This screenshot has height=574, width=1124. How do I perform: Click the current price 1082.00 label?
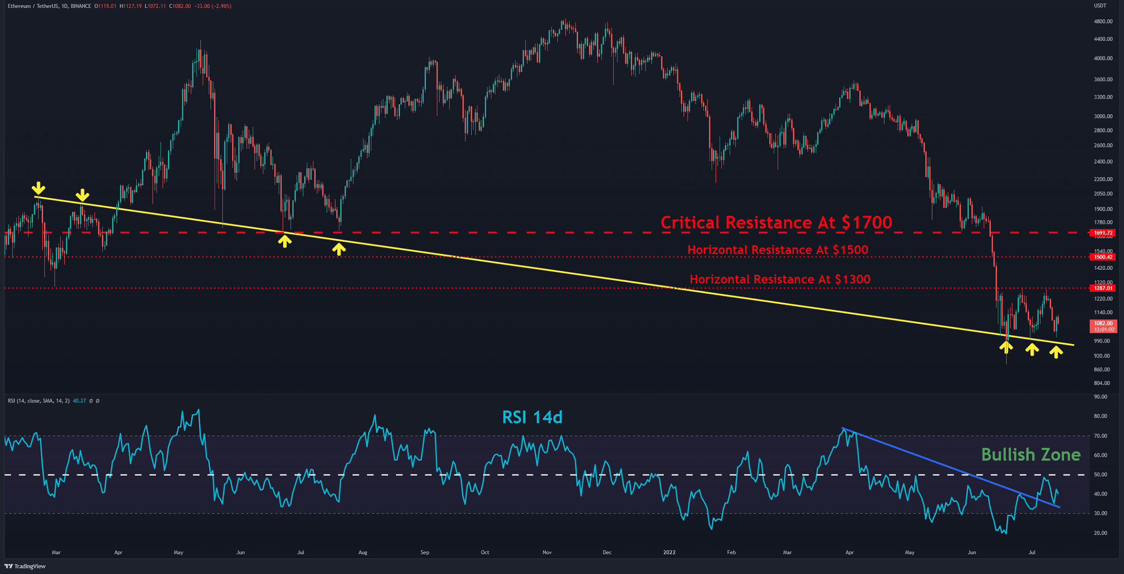click(x=1103, y=326)
